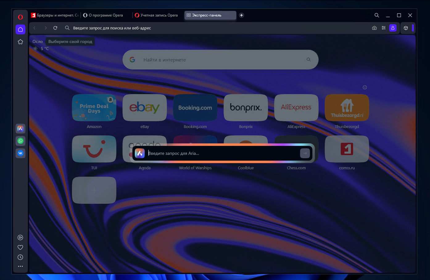This screenshot has height=280, width=430.
Task: Open extensions cube icon
Action: (x=406, y=28)
